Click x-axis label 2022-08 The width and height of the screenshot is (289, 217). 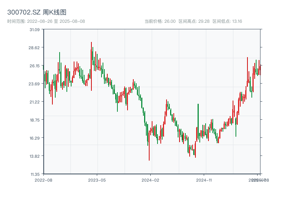coord(43,180)
